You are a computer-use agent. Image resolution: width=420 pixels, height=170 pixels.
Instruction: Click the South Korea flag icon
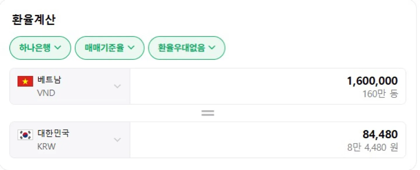click(x=25, y=135)
